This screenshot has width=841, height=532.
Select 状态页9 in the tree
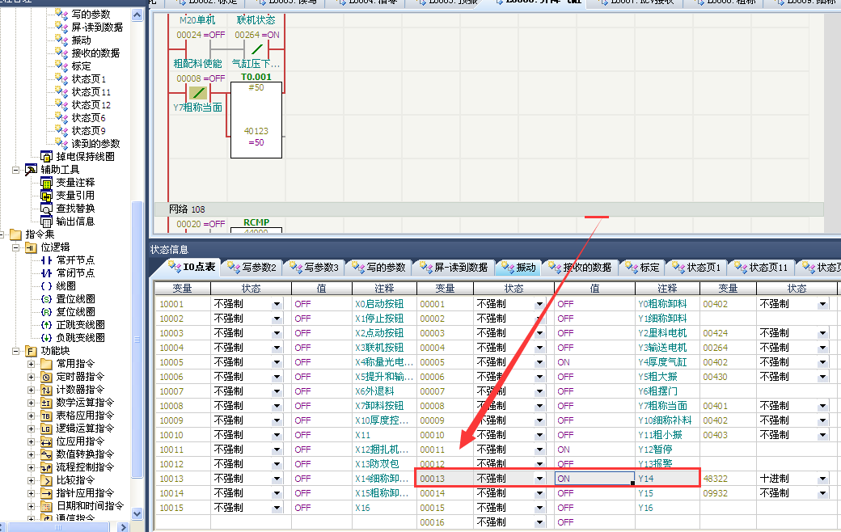coord(88,131)
